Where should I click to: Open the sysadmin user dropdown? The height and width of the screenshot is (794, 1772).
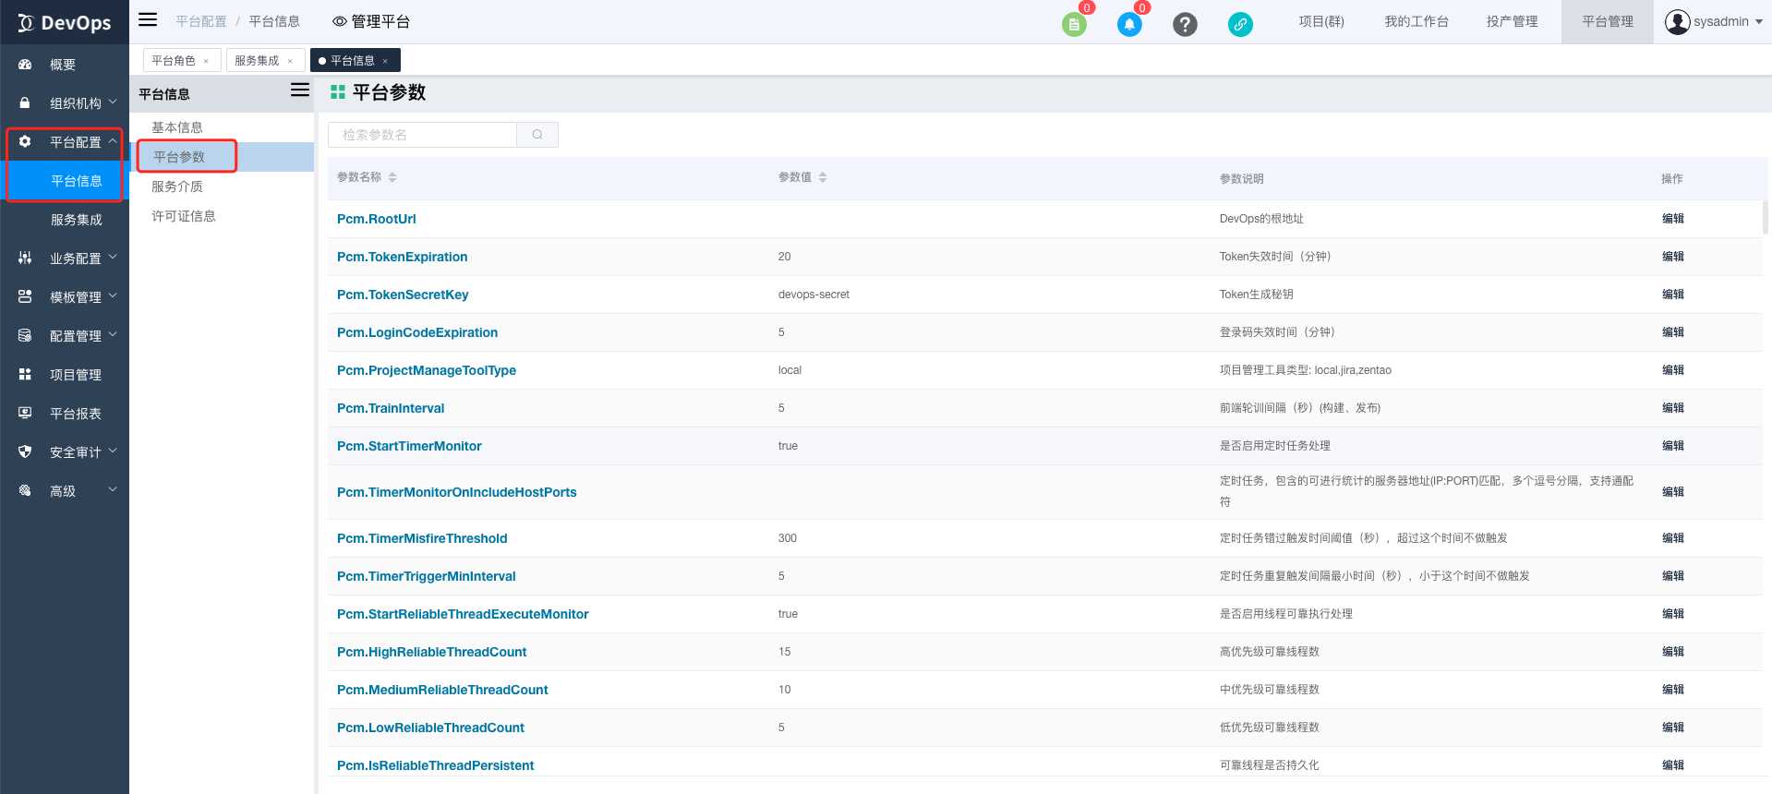[x=1714, y=22]
